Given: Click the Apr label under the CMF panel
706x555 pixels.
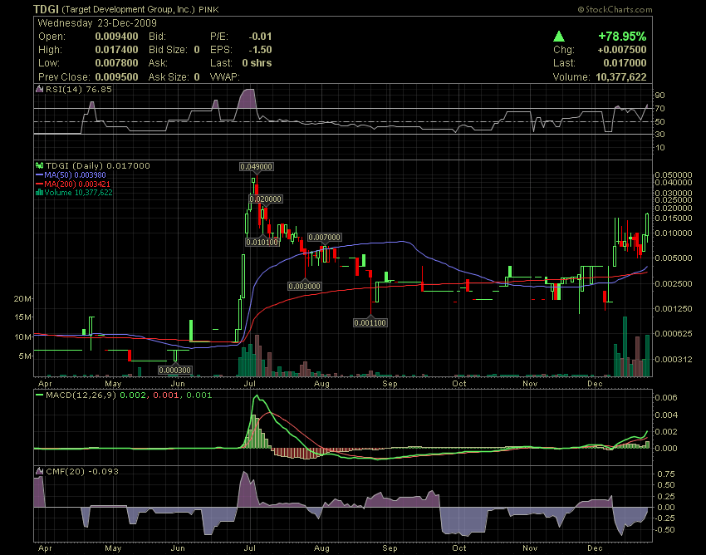Looking at the screenshot, I should click(x=45, y=548).
